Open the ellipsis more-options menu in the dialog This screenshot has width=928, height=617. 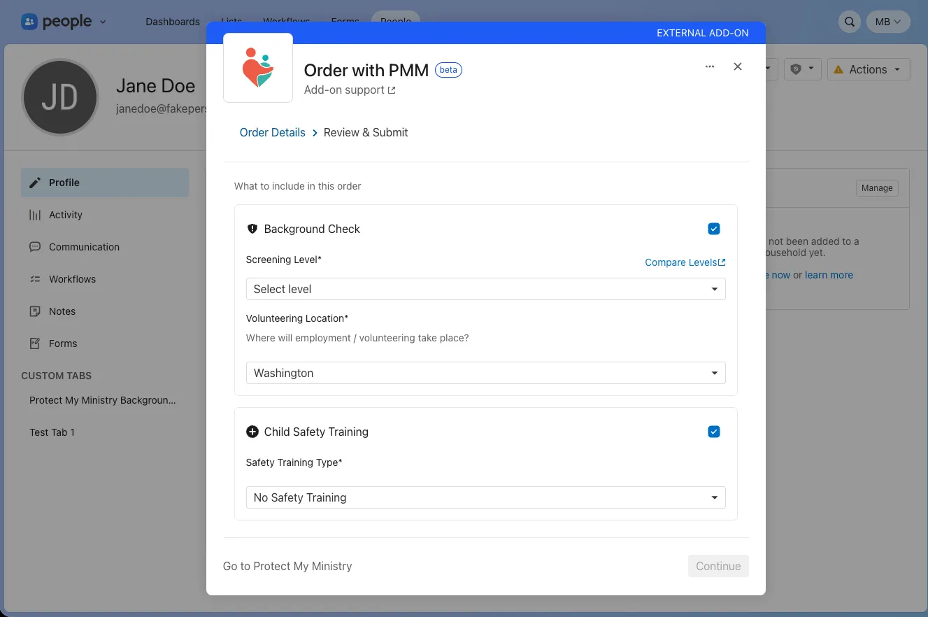pos(710,66)
